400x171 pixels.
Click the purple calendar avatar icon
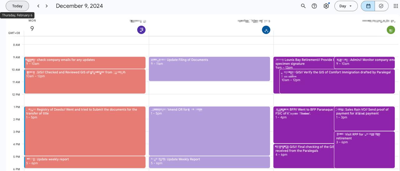(x=141, y=30)
